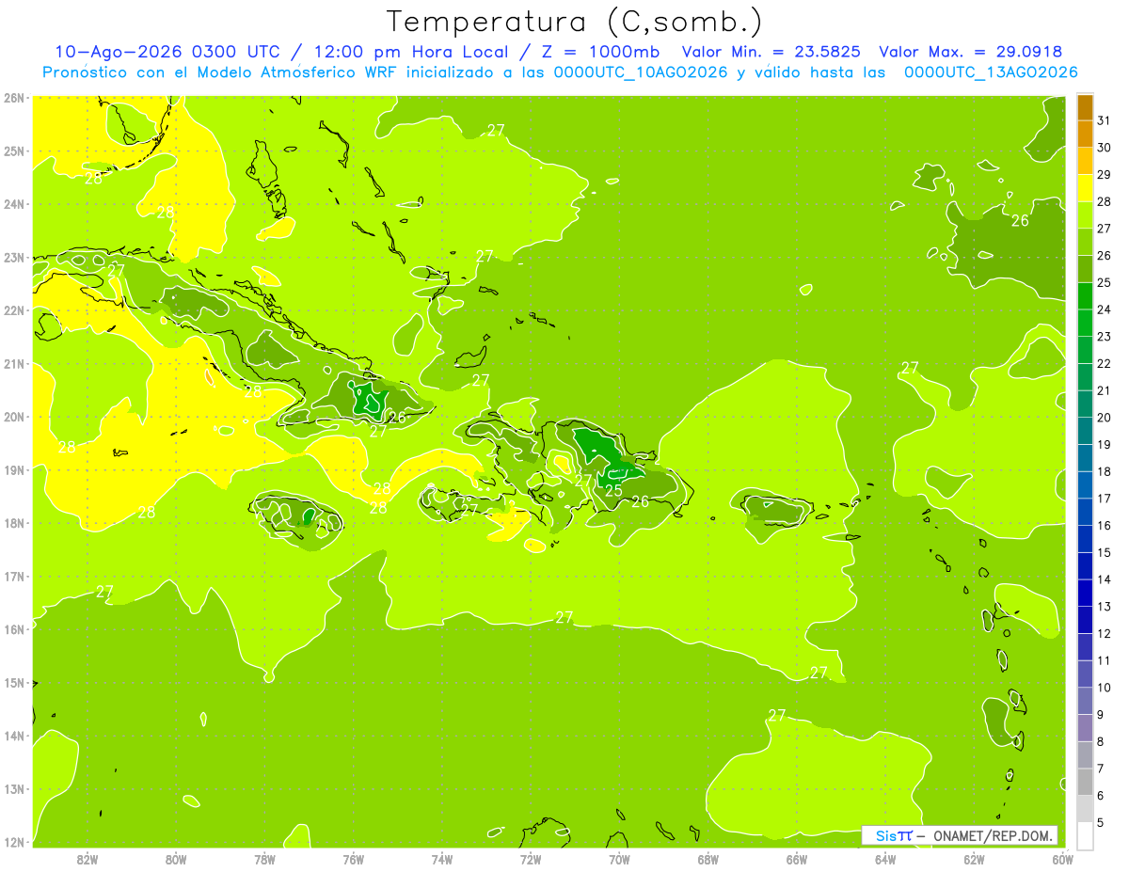Click the "22N" latitude axis label
The image size is (1129, 872).
point(14,310)
